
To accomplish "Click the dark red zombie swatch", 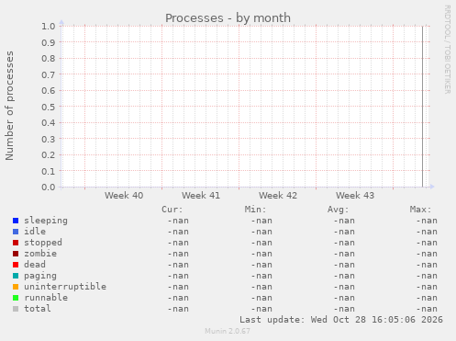I will click(x=16, y=254).
